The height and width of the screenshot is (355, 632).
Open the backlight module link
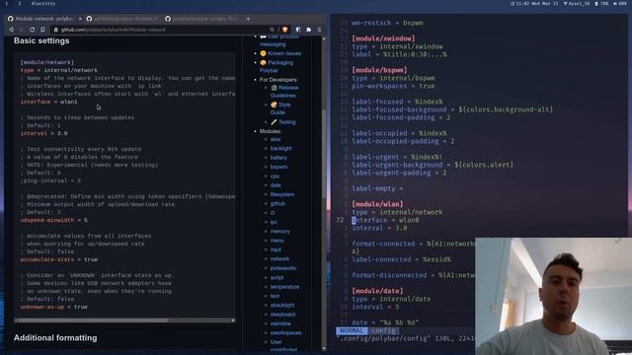point(280,148)
